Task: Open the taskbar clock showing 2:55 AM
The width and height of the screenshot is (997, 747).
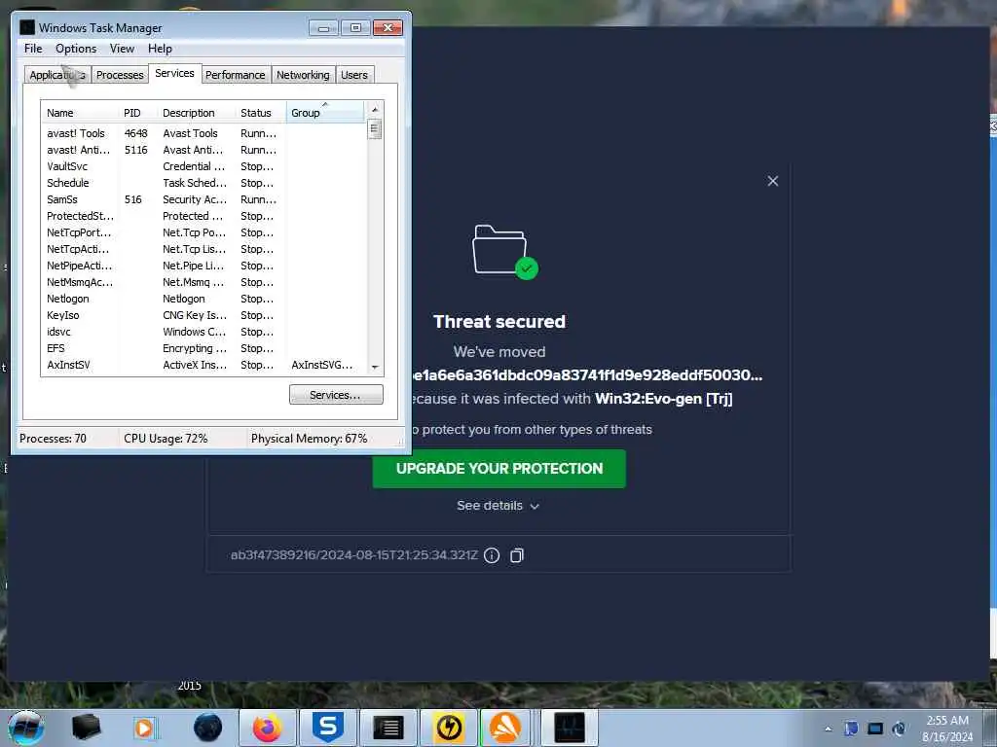Action: pos(946,729)
